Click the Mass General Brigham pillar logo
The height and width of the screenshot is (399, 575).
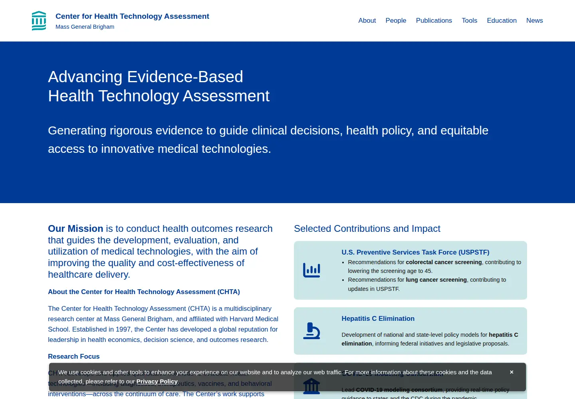tap(39, 21)
